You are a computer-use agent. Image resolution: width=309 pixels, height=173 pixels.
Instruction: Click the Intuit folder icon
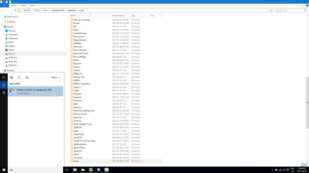pos(71,30)
